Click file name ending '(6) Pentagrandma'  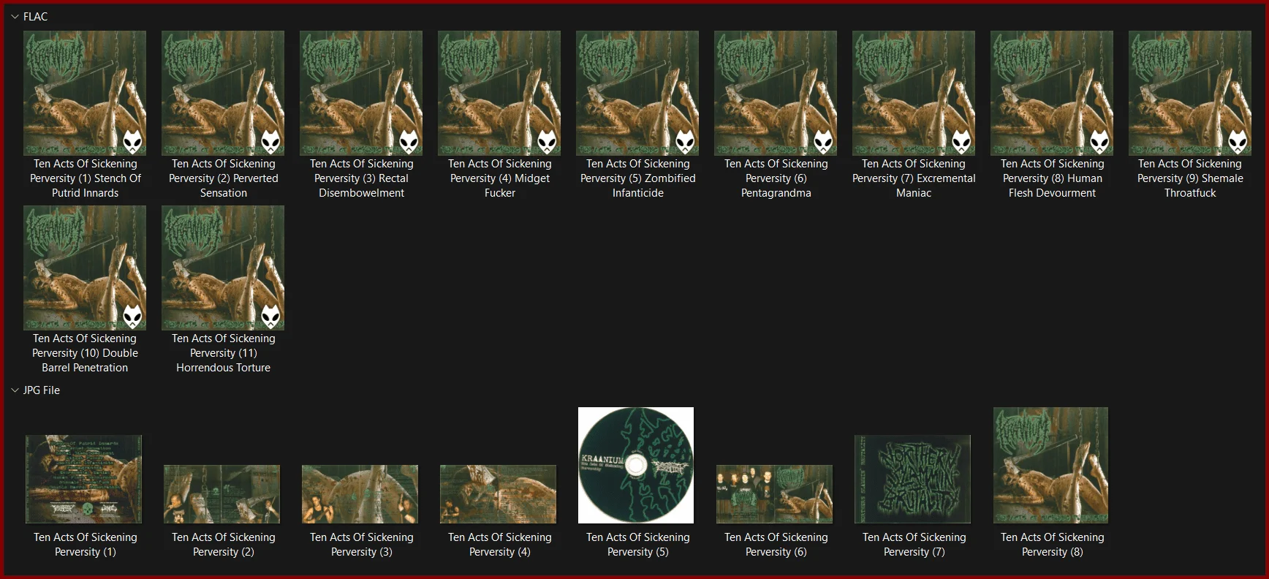point(776,178)
